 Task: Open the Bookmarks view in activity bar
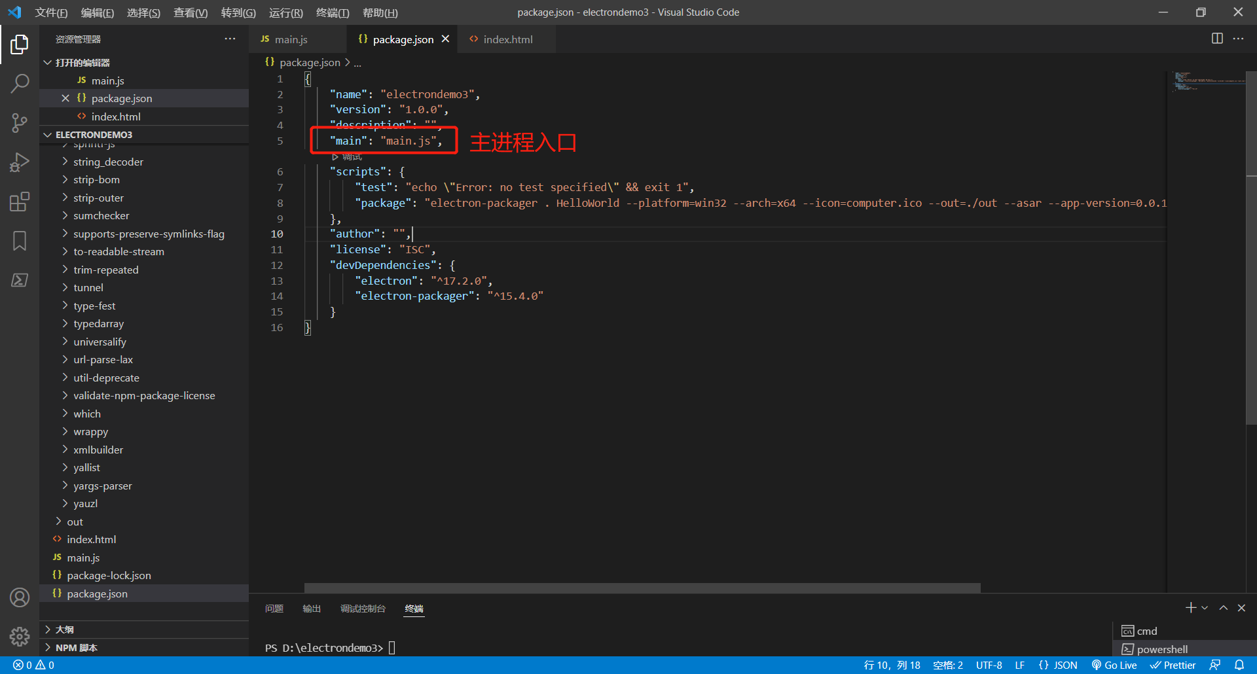(x=20, y=241)
